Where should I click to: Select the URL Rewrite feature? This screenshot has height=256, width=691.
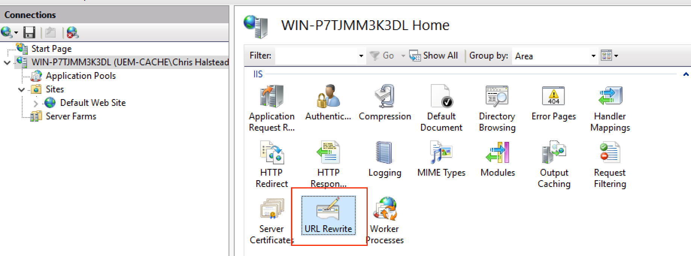pyautogui.click(x=328, y=215)
